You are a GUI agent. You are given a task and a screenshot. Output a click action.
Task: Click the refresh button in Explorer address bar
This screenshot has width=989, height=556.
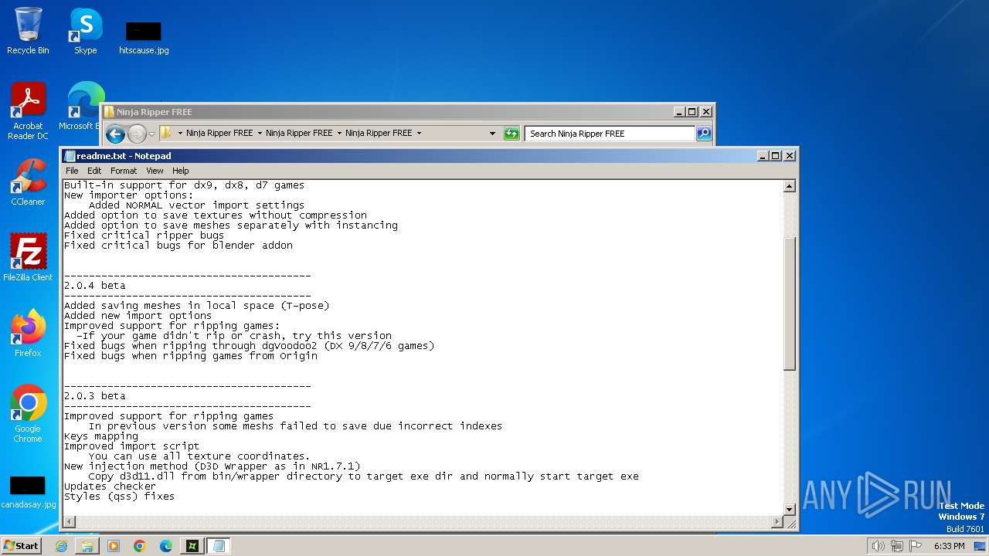[x=511, y=134]
